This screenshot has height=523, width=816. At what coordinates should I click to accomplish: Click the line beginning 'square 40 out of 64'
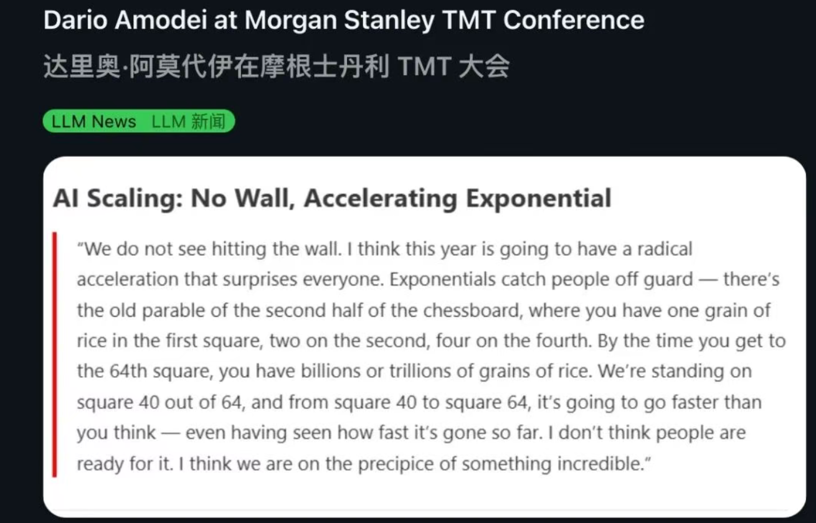pos(419,402)
